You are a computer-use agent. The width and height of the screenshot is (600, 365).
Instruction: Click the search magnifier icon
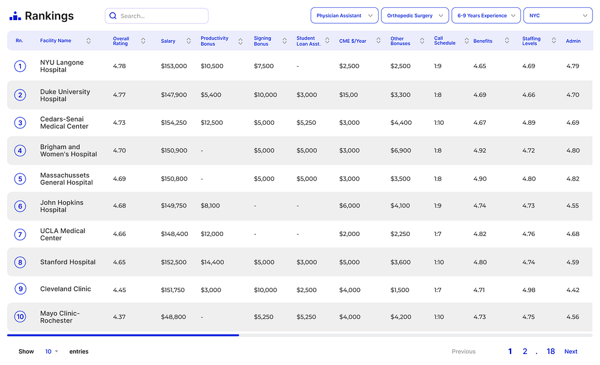[113, 16]
